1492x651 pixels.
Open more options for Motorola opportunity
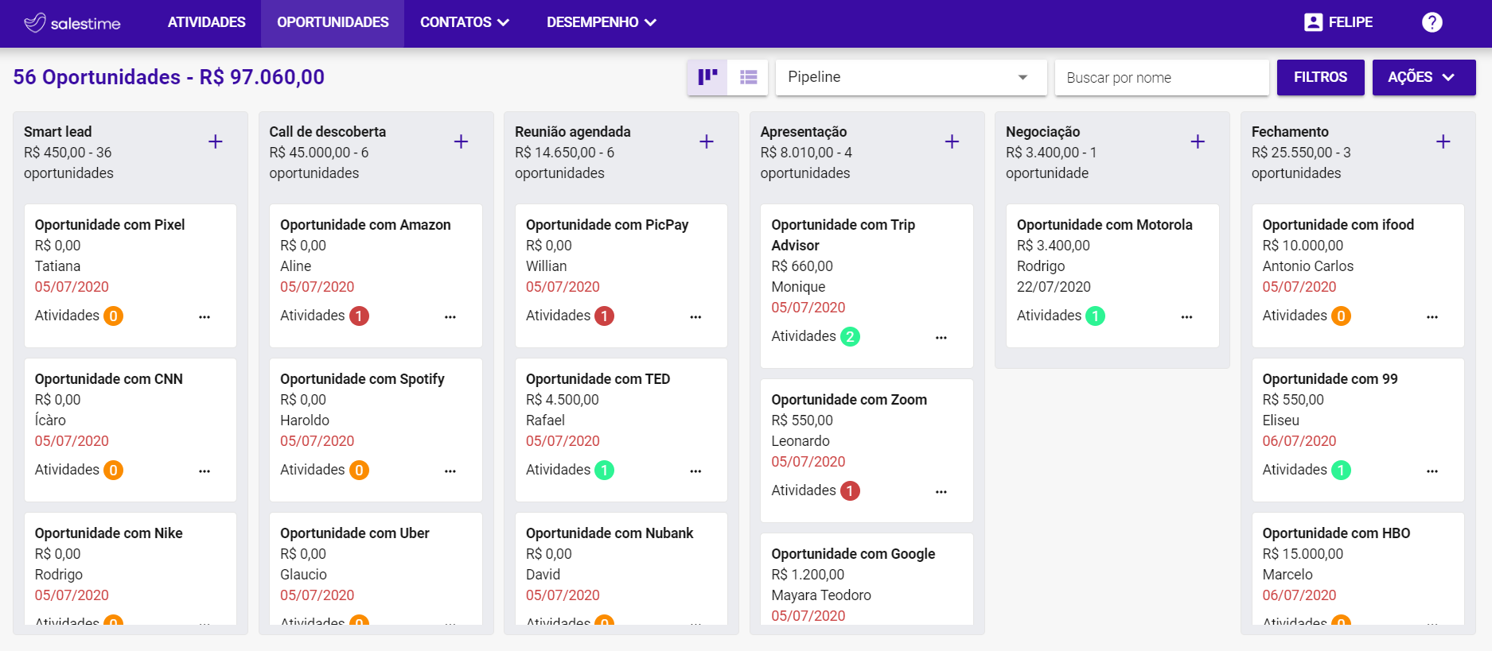click(x=1186, y=316)
